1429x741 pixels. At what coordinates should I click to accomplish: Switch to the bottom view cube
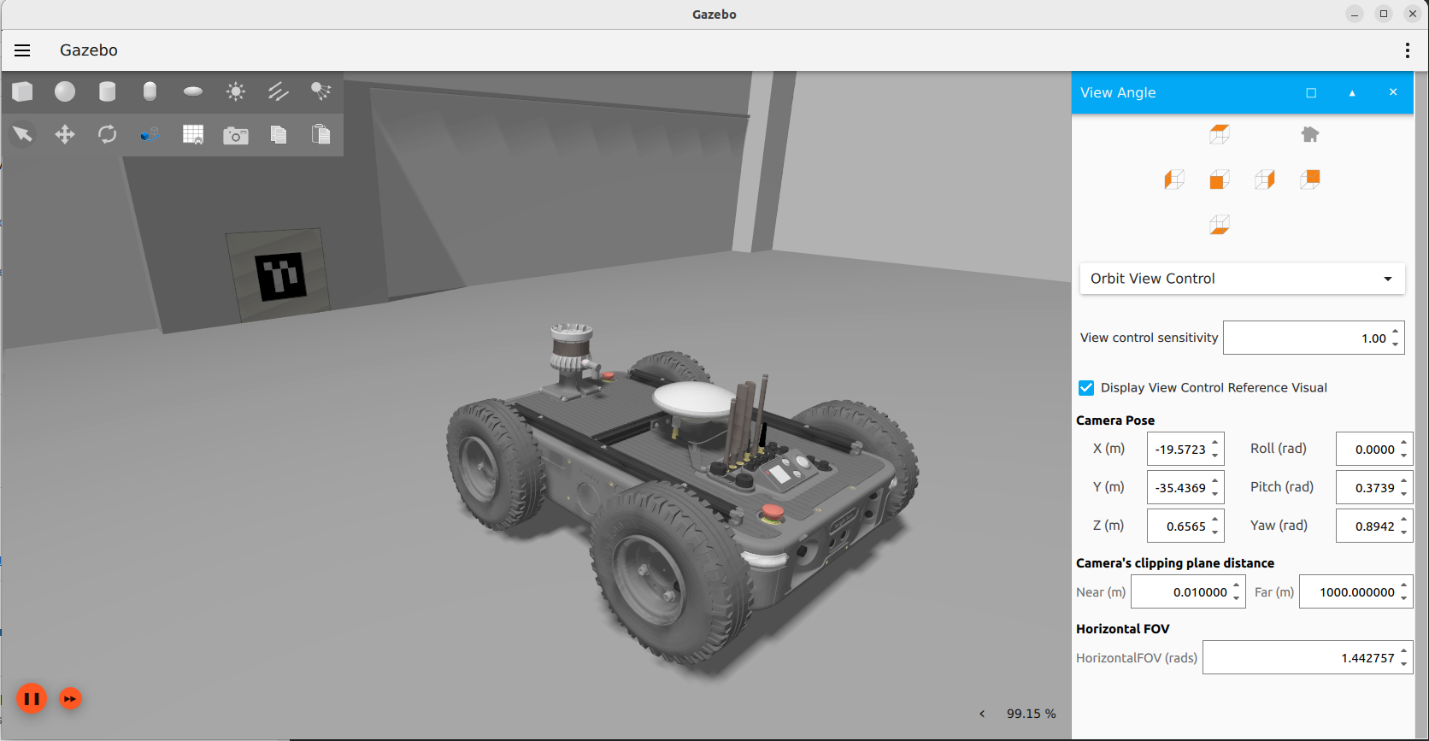(1219, 225)
